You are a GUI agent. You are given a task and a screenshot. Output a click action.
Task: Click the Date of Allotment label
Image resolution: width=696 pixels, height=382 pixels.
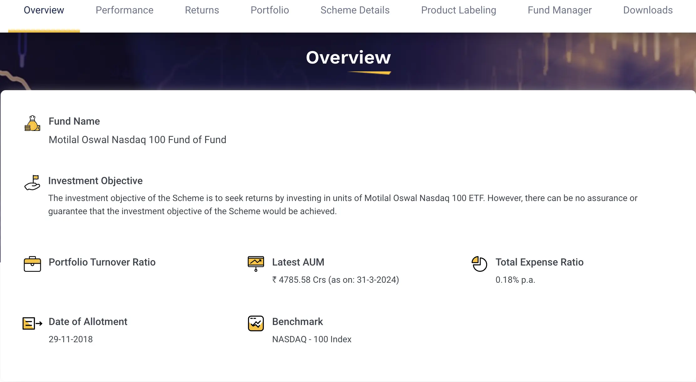point(88,322)
